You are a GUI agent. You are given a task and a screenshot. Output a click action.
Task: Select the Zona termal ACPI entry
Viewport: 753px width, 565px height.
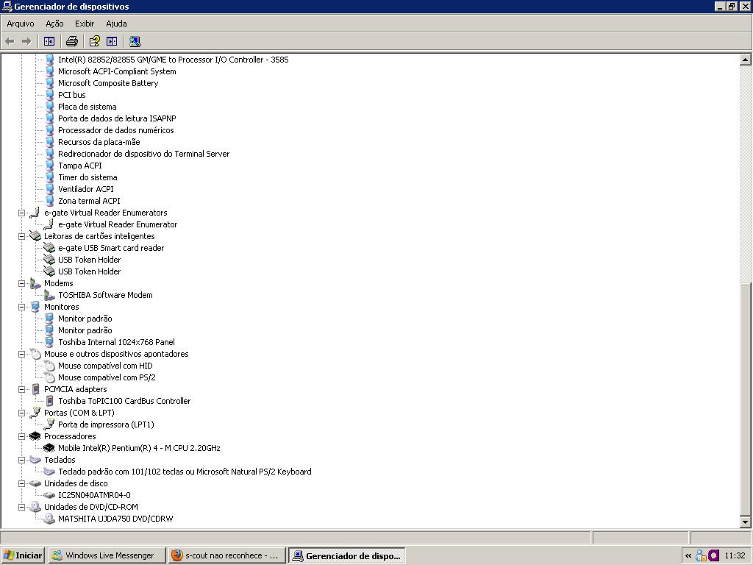point(89,201)
